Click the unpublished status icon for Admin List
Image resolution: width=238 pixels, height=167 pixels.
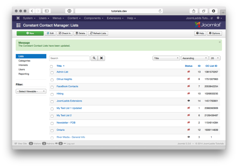[189, 72]
